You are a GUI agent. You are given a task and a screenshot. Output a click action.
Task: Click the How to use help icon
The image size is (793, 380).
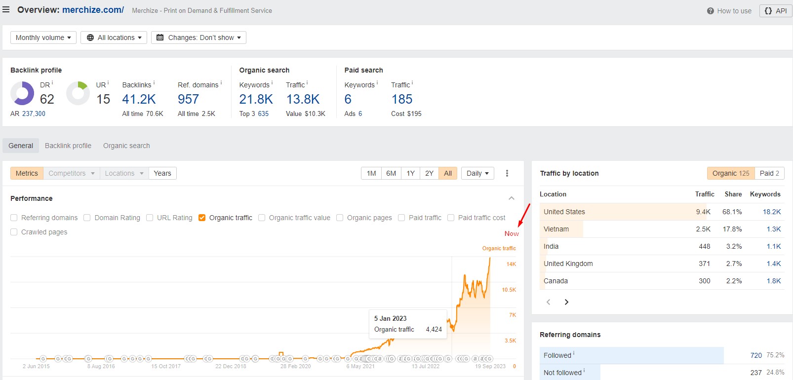(710, 11)
